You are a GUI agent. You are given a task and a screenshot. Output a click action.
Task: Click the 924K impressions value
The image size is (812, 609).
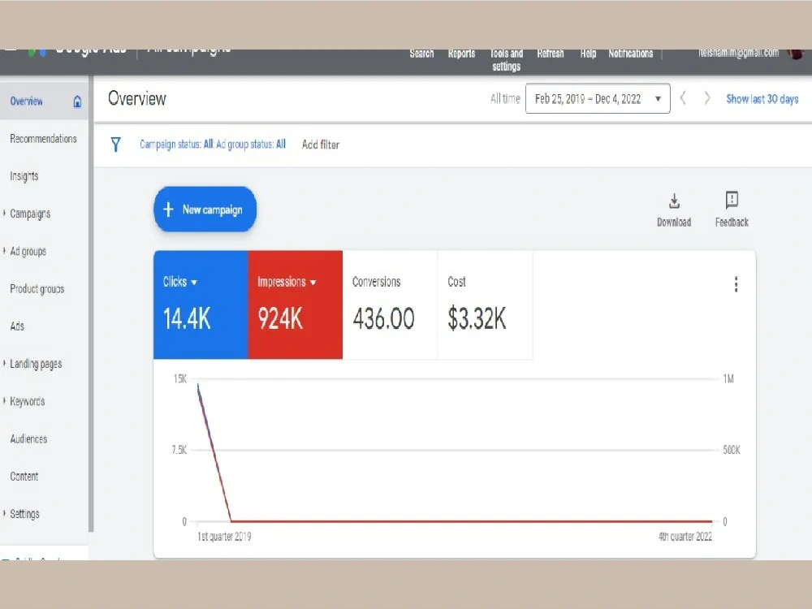pyautogui.click(x=280, y=318)
